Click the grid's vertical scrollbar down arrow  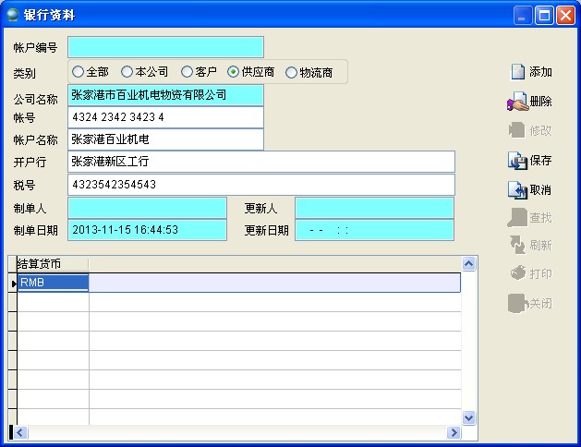pos(468,417)
